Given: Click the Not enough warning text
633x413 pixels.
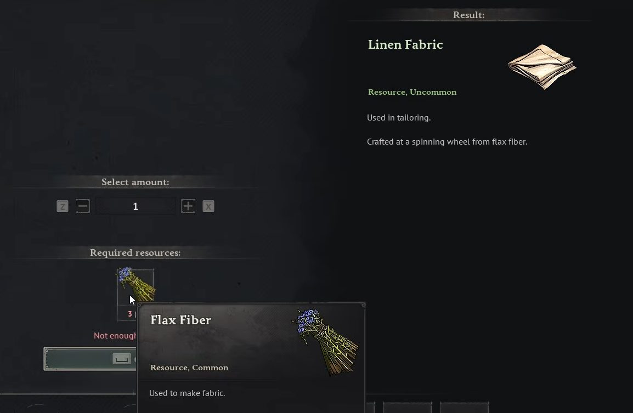Looking at the screenshot, I should tap(115, 336).
